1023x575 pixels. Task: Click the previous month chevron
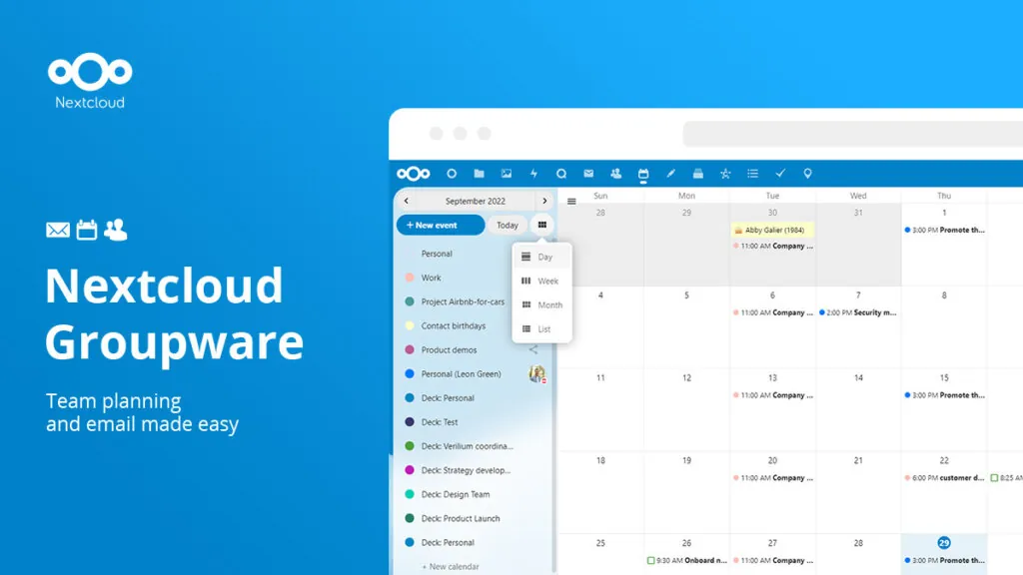(x=407, y=201)
